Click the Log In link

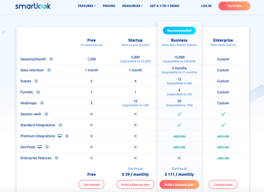[x=206, y=6]
